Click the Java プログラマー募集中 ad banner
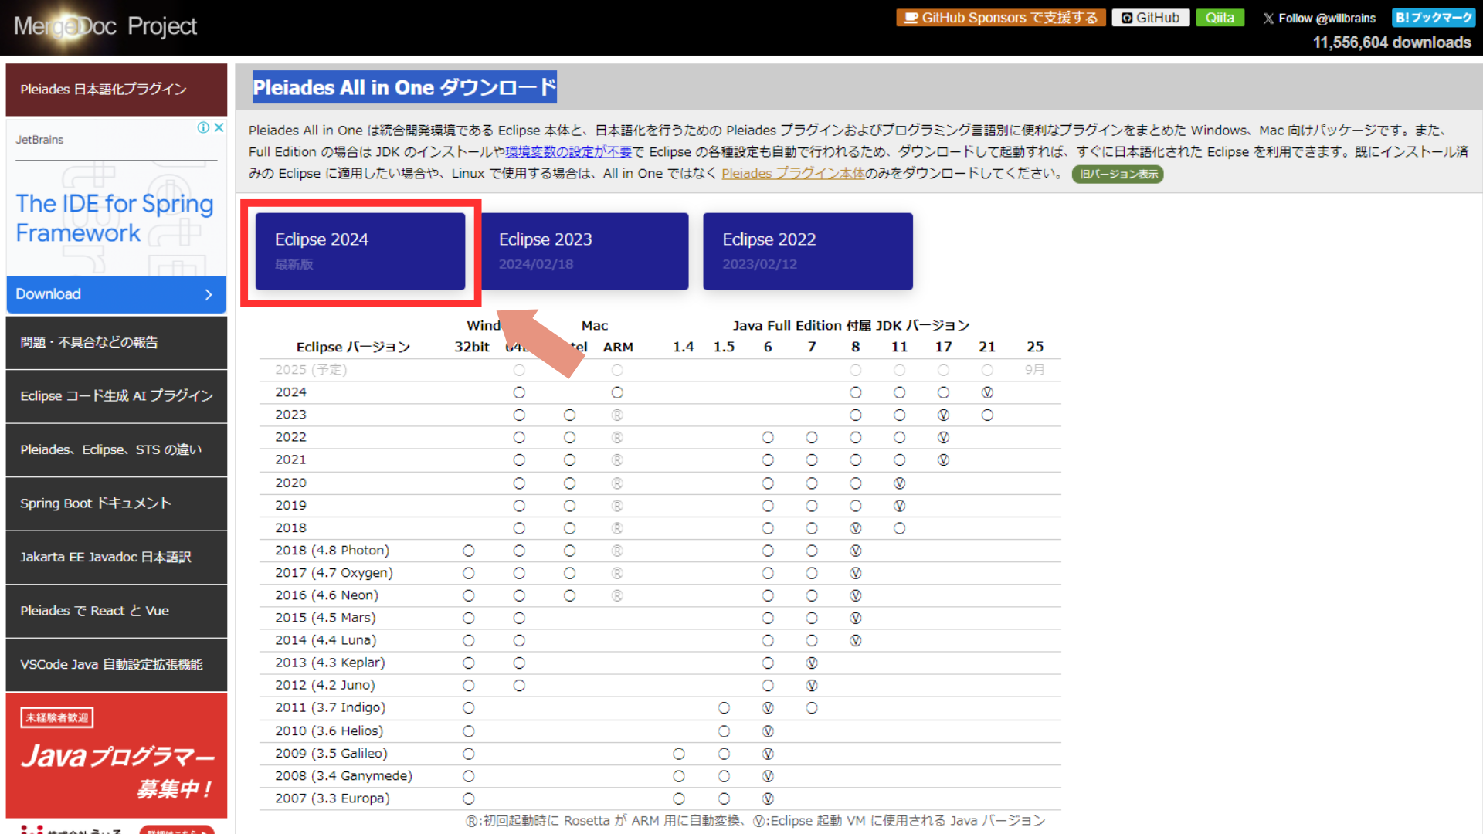Viewport: 1483px width, 834px height. click(116, 757)
